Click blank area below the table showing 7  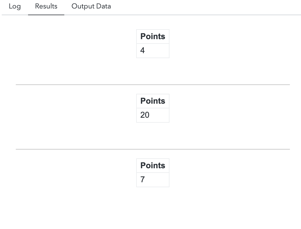pyautogui.click(x=153, y=207)
